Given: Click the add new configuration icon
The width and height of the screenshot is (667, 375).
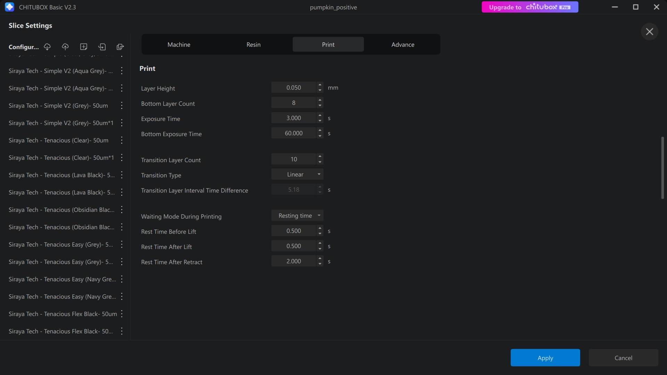Looking at the screenshot, I should 84,47.
